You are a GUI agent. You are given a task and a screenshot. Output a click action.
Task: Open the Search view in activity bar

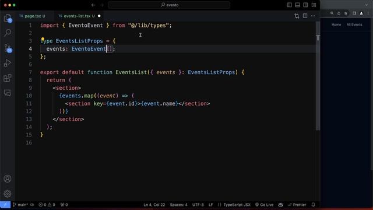point(8,33)
